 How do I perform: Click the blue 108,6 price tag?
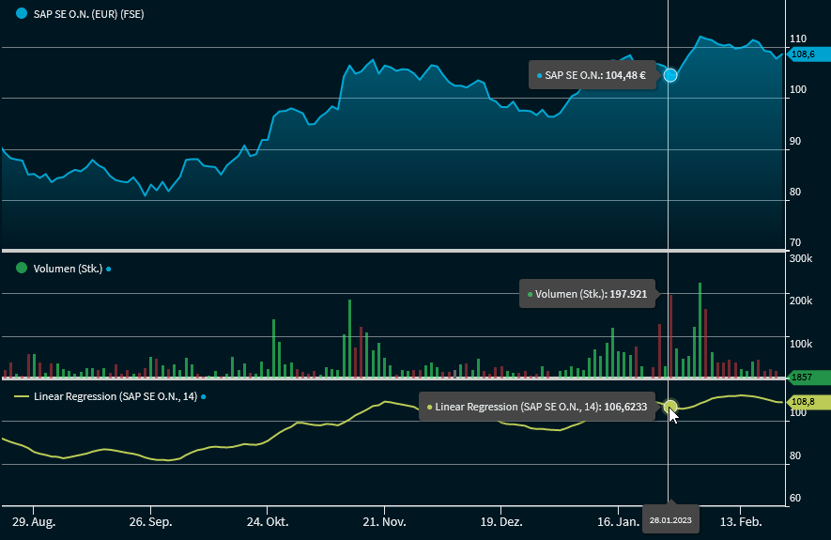click(806, 54)
